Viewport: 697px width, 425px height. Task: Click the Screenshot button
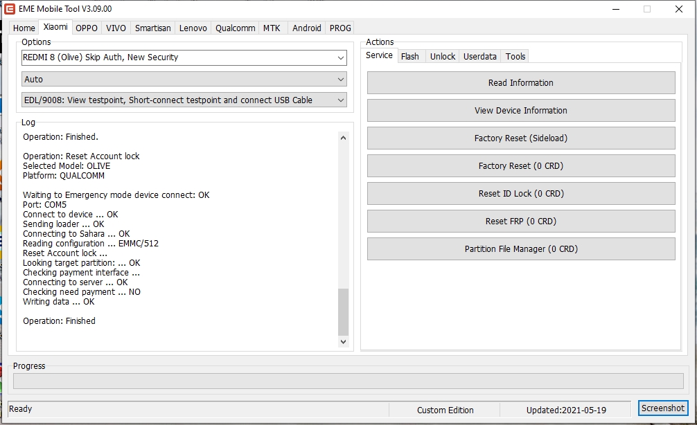pos(663,408)
